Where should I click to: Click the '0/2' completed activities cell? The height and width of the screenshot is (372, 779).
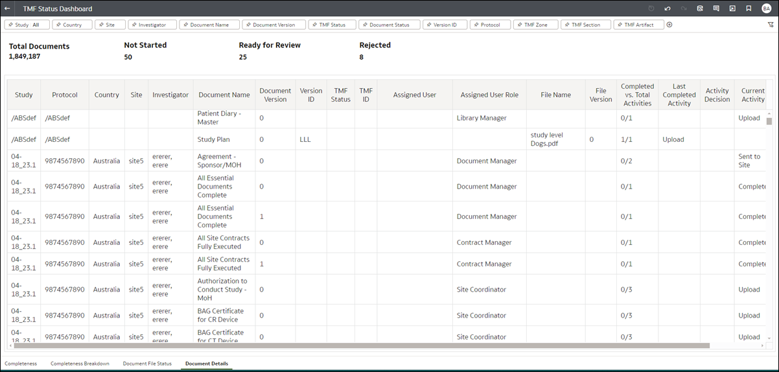pos(637,161)
